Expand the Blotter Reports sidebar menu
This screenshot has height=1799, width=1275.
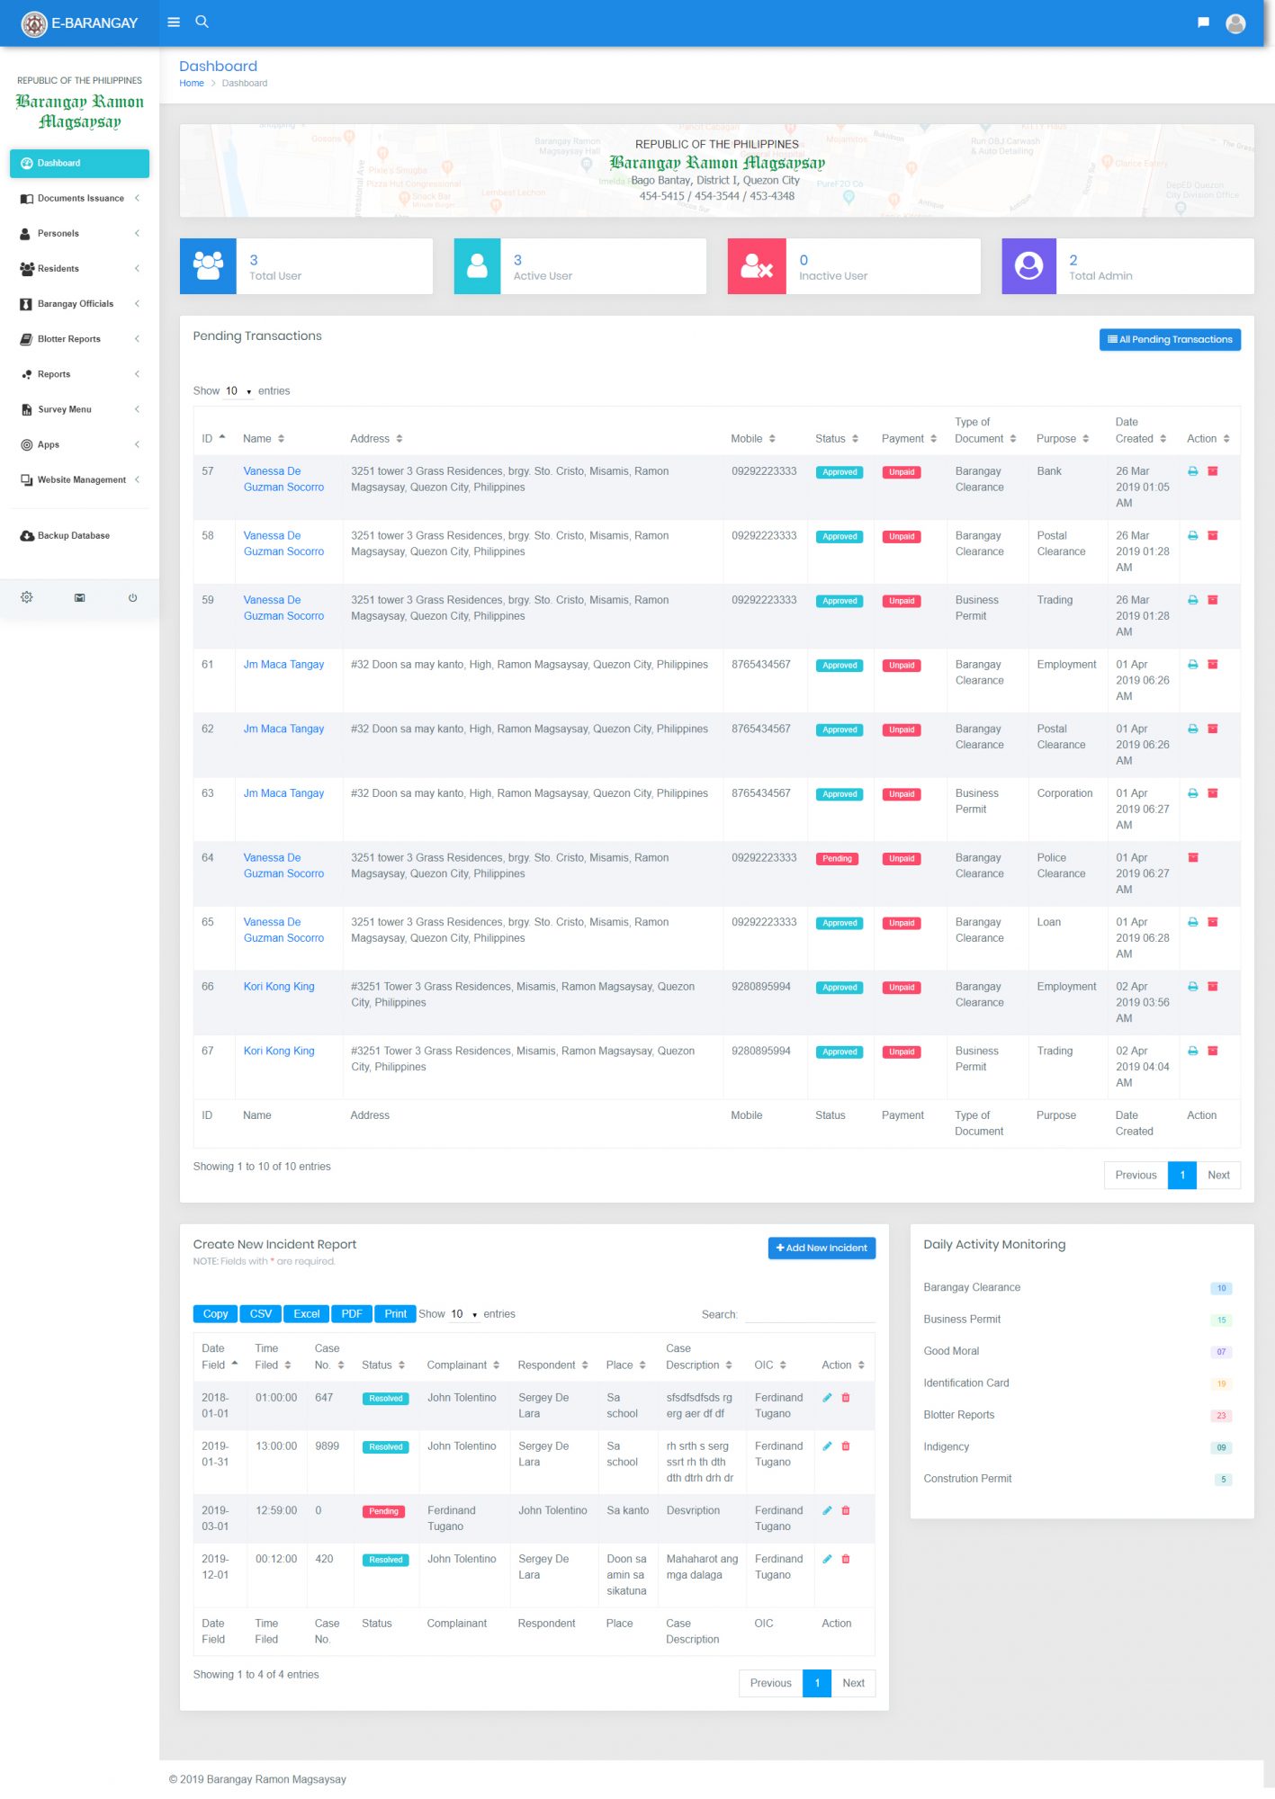pos(79,339)
